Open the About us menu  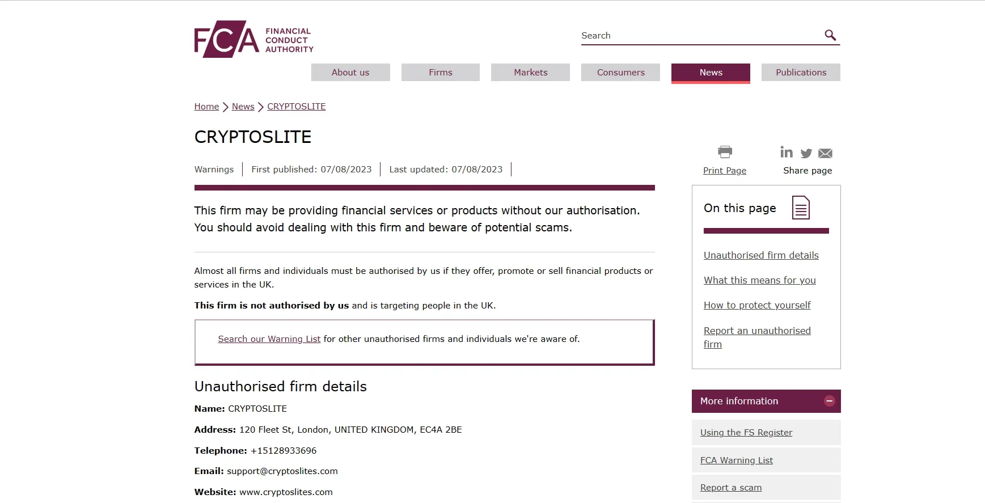pyautogui.click(x=350, y=72)
